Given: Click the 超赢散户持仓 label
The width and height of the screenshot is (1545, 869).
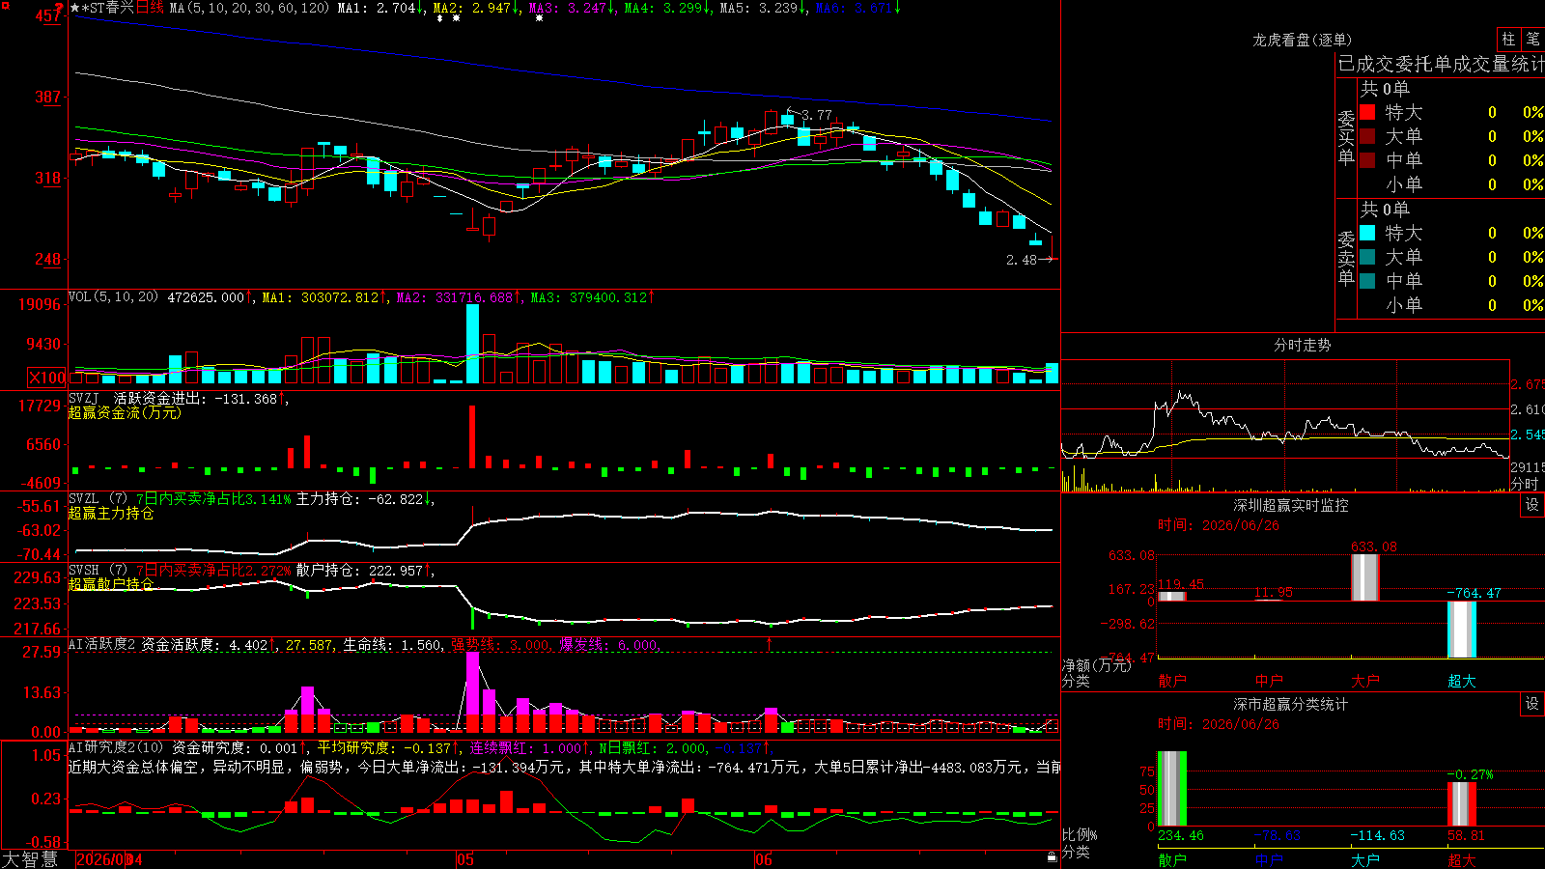Looking at the screenshot, I should (x=111, y=584).
